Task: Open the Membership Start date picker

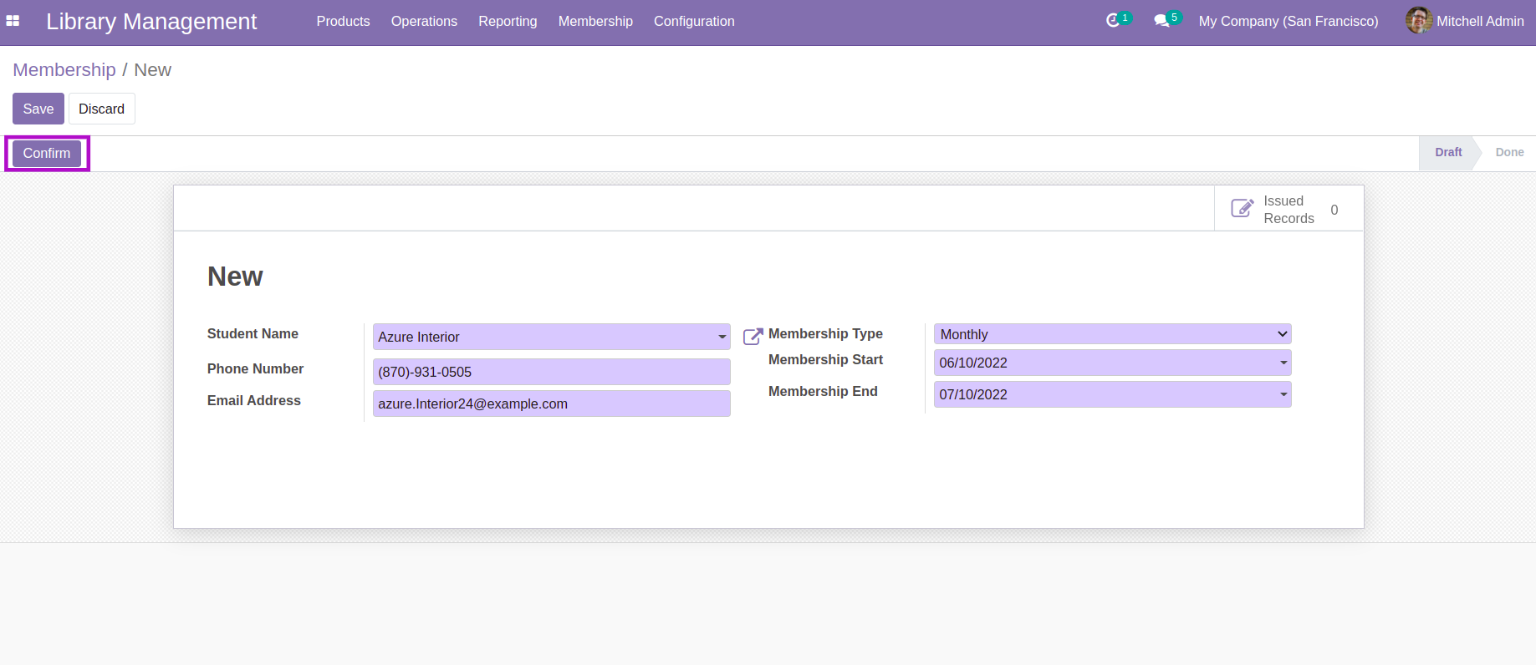Action: tap(1112, 363)
